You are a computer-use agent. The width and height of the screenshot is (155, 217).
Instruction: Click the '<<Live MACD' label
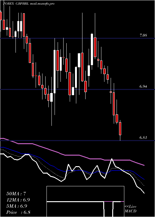131,209
